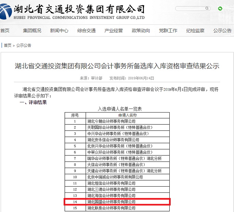Select 湖北今朝会计师事务有限公司 table cell

128,121
